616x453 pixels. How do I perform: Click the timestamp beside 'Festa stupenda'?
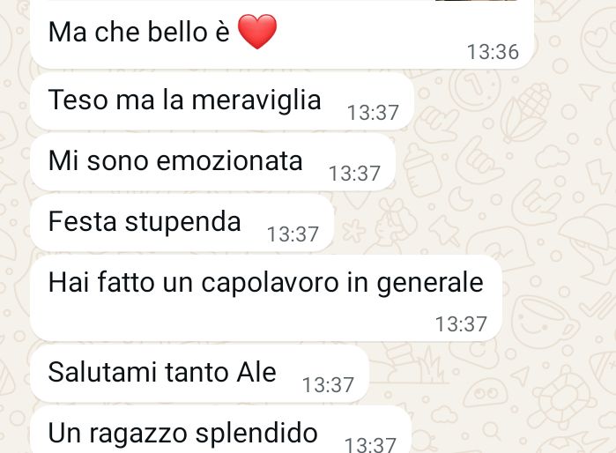click(x=293, y=234)
